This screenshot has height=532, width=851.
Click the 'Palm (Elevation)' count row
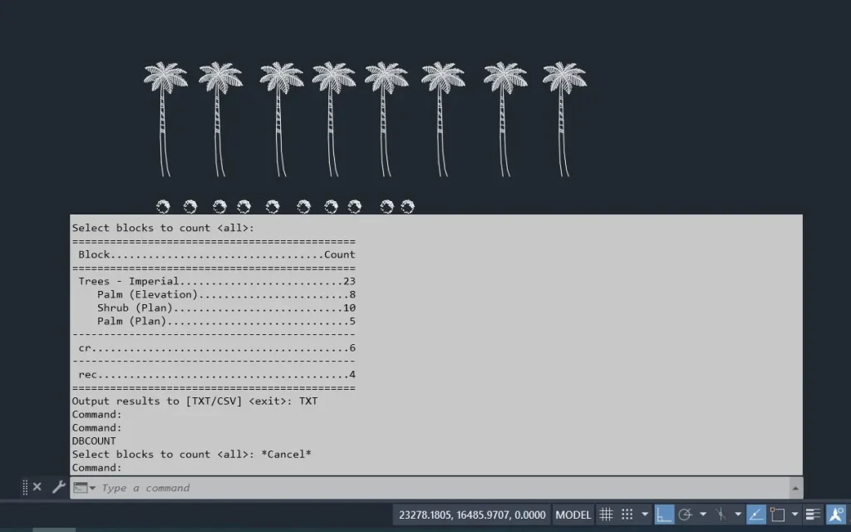point(226,294)
